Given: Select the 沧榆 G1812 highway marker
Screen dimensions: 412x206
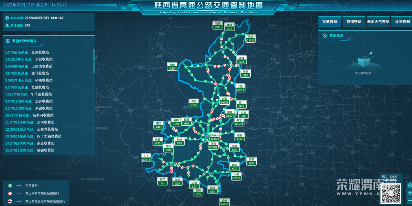Looking at the screenshot, I should (250, 38).
